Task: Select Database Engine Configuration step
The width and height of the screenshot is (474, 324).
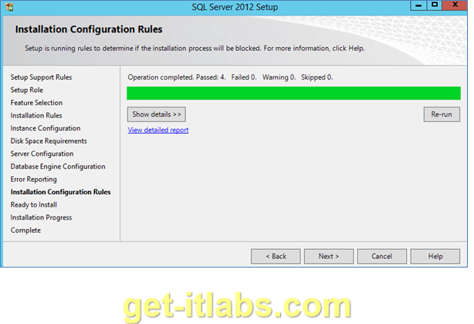Action: 58,166
